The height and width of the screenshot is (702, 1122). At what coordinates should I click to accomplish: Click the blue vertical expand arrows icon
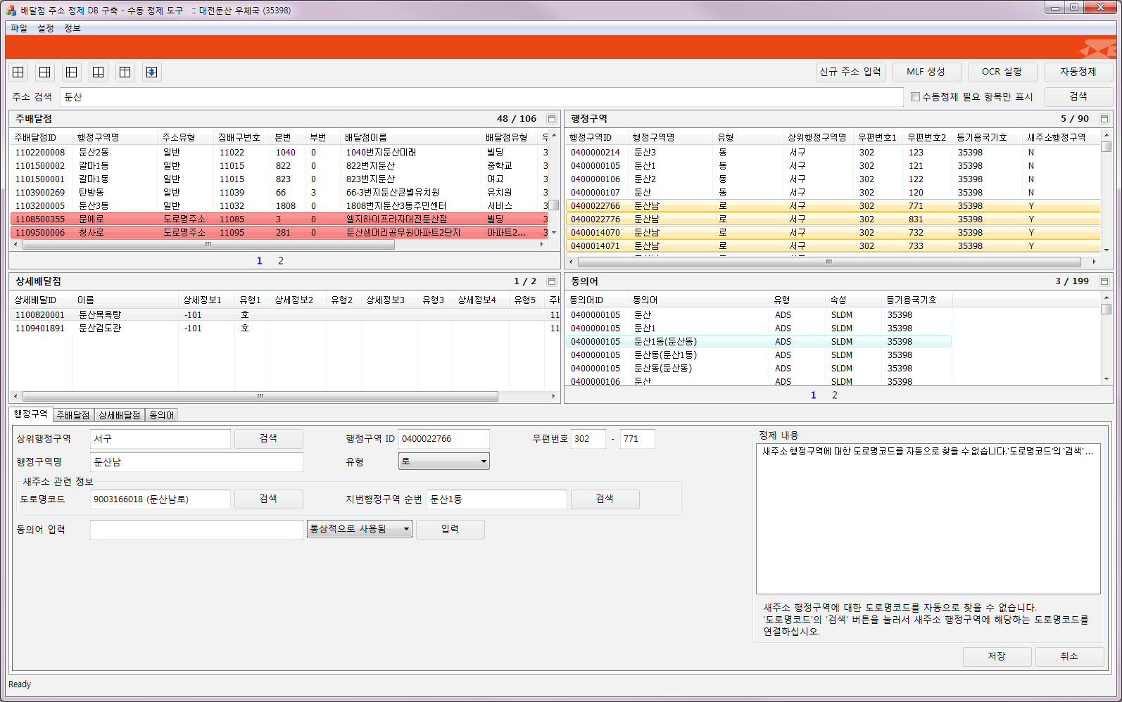click(151, 72)
